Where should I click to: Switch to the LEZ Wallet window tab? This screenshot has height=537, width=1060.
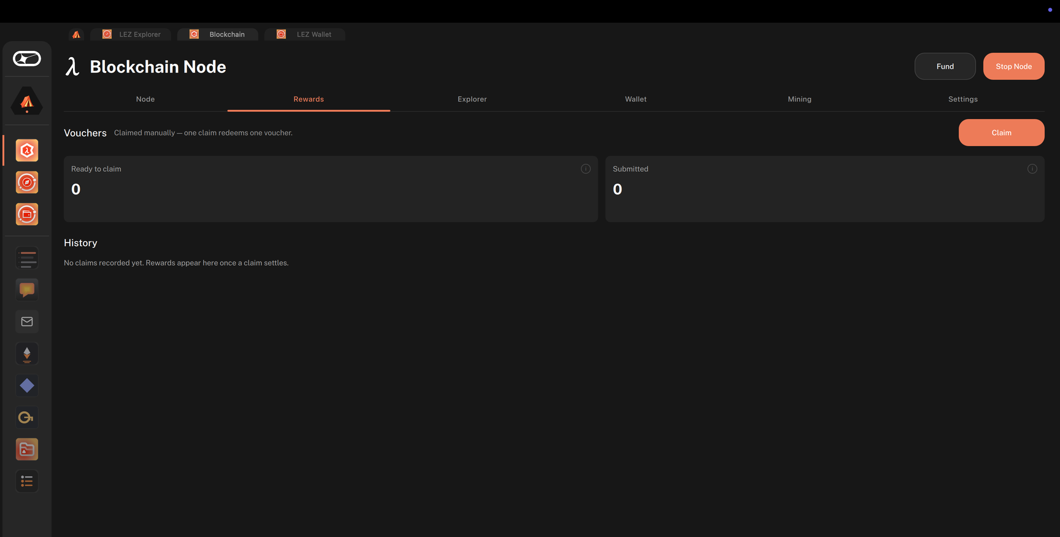pos(305,34)
